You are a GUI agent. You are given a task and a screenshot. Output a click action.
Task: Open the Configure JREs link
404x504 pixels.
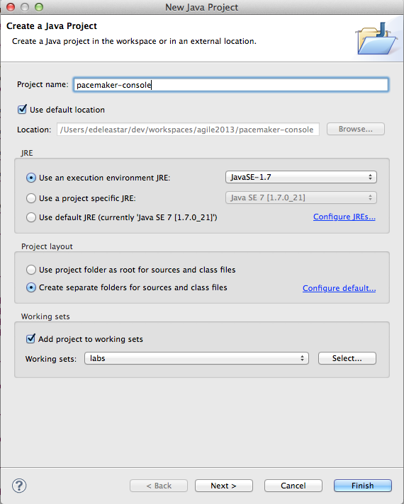click(x=344, y=217)
